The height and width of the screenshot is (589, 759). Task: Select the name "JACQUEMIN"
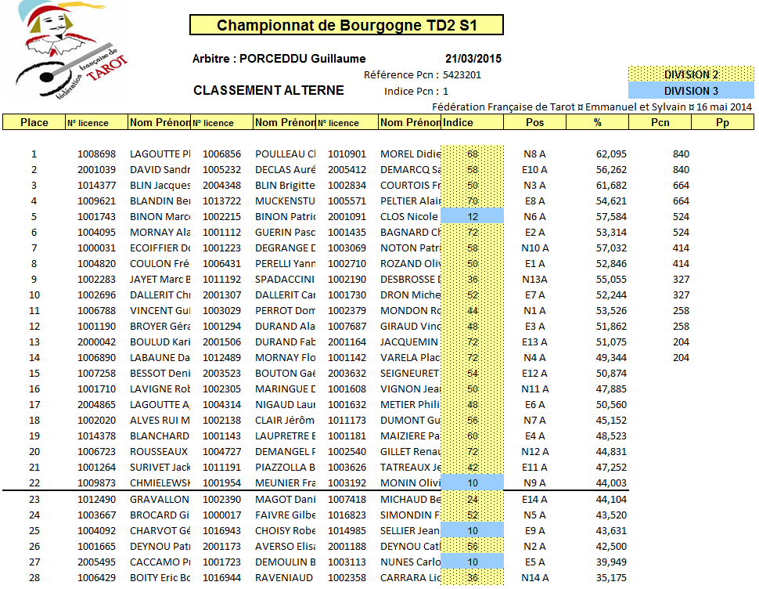coord(409,342)
